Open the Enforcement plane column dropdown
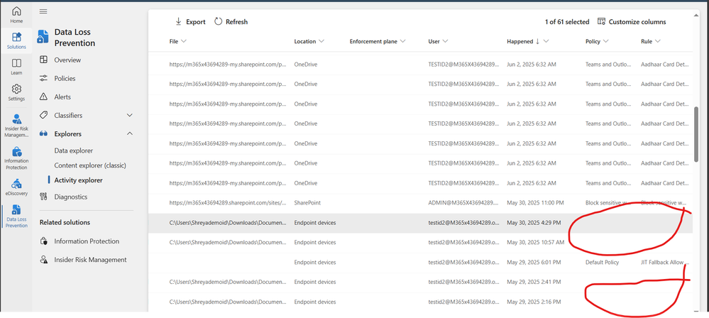Screen dimensions: 709x318 (x=403, y=41)
